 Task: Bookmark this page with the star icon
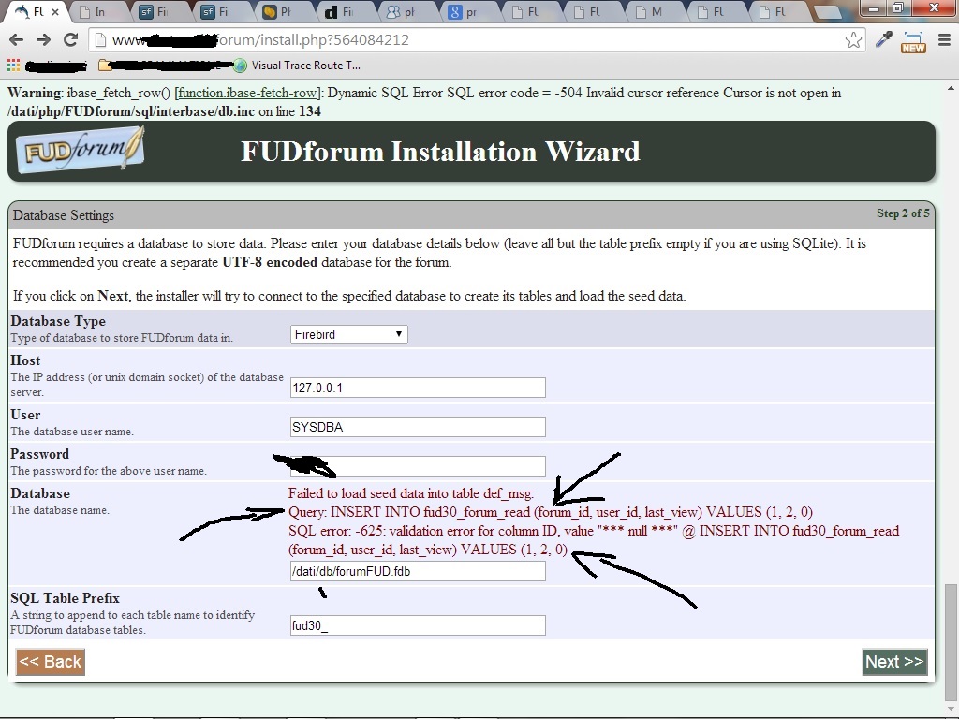pos(853,40)
